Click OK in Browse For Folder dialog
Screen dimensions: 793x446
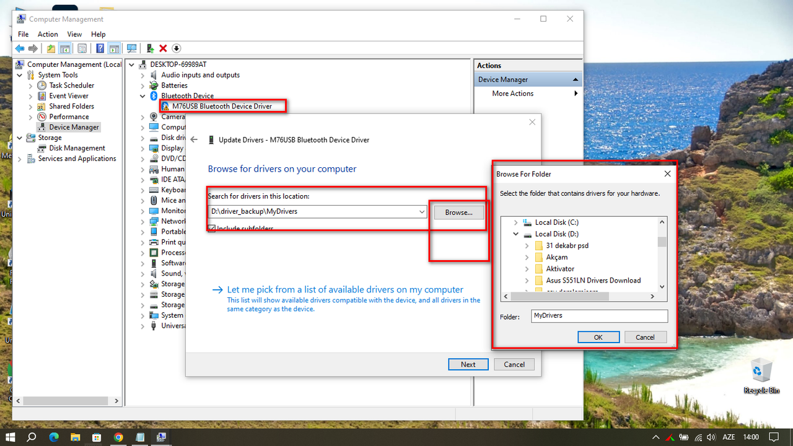click(598, 337)
